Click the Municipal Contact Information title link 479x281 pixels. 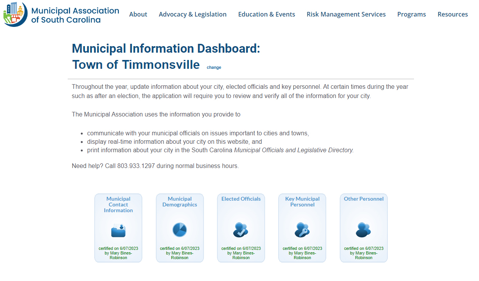(118, 205)
